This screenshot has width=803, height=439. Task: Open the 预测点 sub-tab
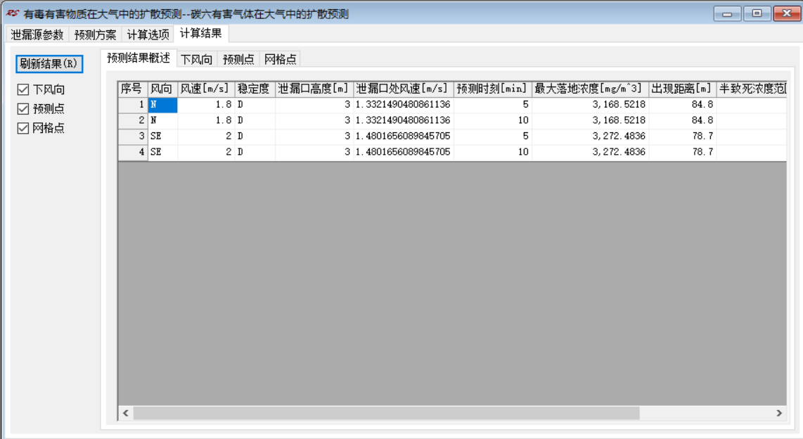[x=238, y=59]
